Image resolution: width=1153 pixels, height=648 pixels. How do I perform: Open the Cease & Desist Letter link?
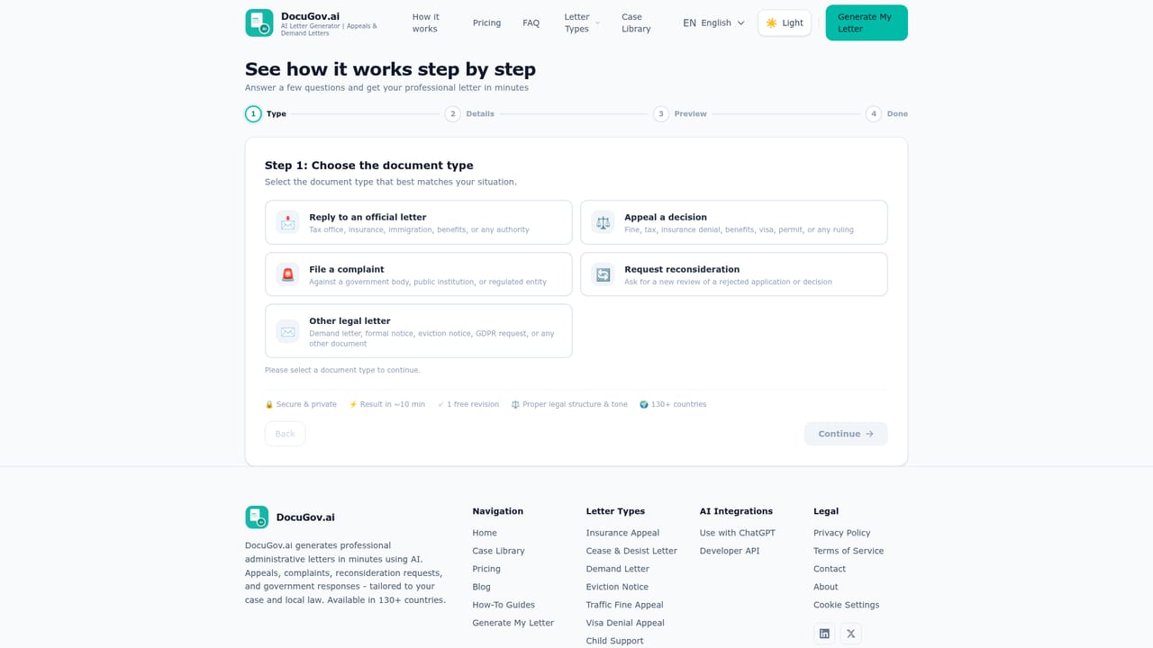[x=631, y=551]
